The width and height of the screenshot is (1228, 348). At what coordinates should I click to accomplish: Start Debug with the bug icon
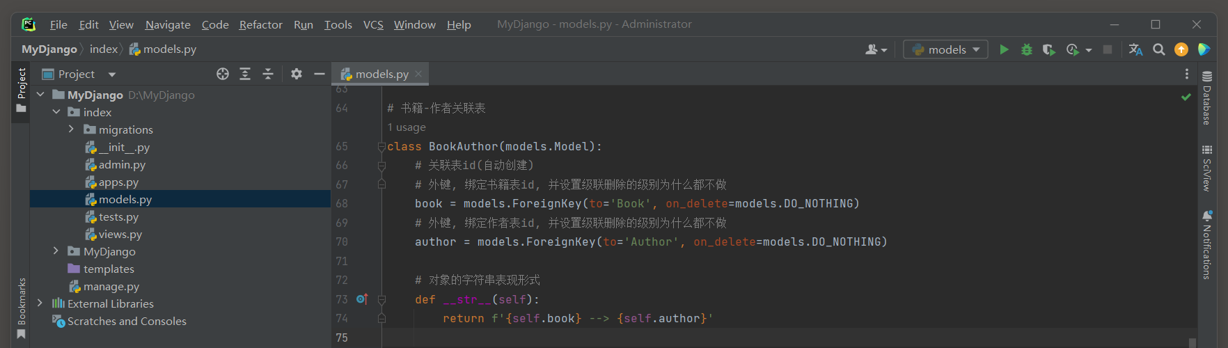(1026, 49)
